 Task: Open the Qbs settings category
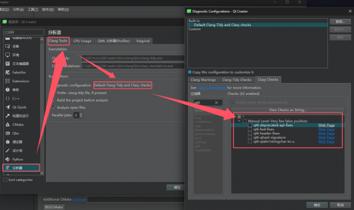(x=16, y=133)
